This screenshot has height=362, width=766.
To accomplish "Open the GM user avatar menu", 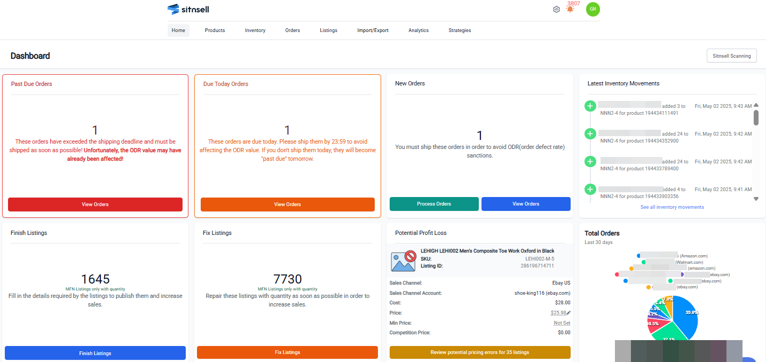I will tap(593, 9).
